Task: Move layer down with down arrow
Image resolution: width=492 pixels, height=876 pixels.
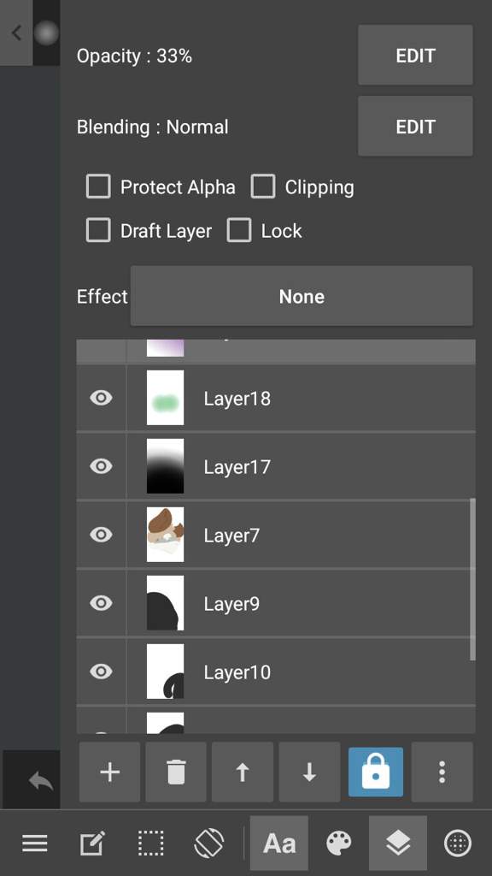Action: point(309,772)
